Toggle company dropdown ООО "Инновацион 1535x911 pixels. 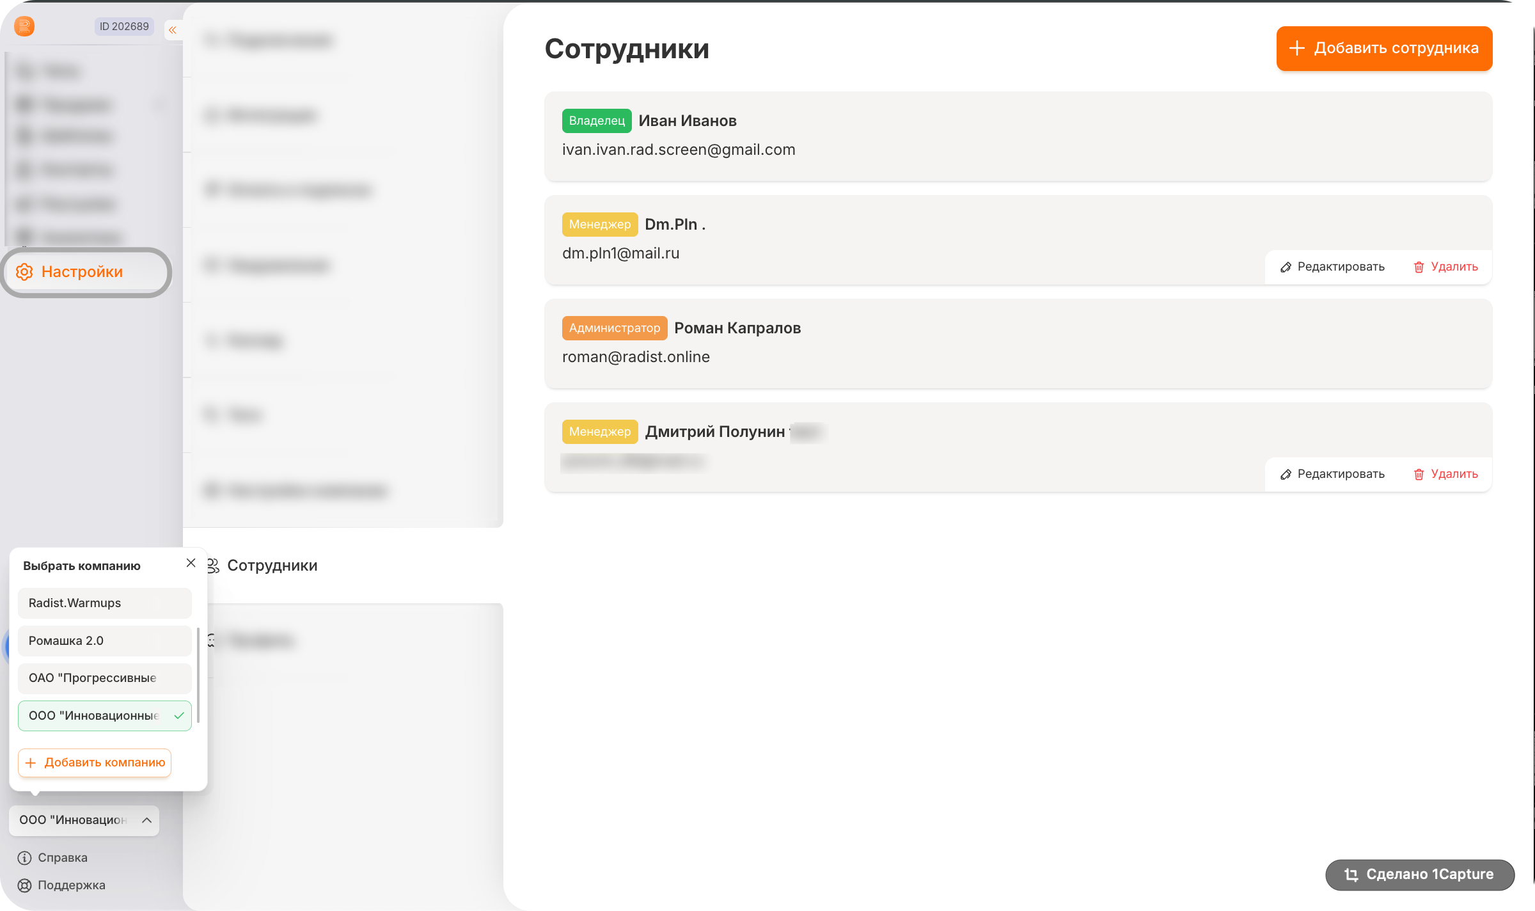pyautogui.click(x=84, y=820)
